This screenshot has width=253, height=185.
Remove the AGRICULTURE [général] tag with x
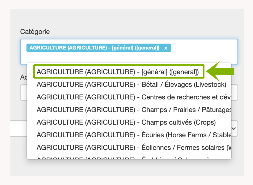click(x=166, y=48)
